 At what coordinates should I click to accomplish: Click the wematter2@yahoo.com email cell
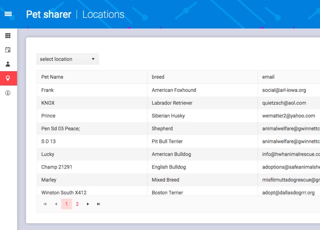[289, 116]
